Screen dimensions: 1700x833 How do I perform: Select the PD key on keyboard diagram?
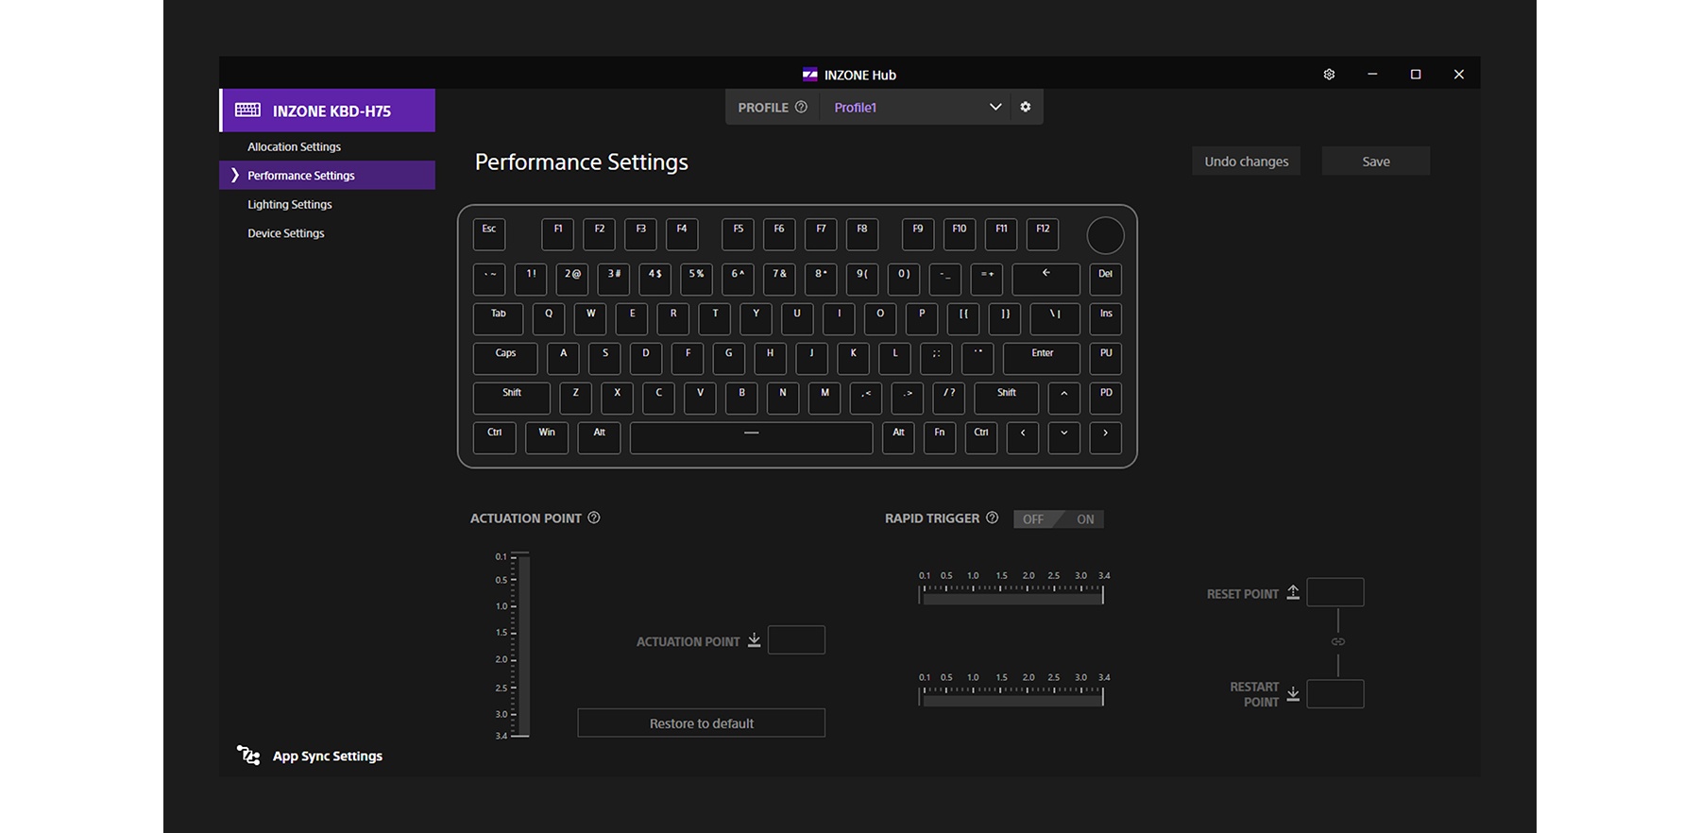click(x=1105, y=399)
